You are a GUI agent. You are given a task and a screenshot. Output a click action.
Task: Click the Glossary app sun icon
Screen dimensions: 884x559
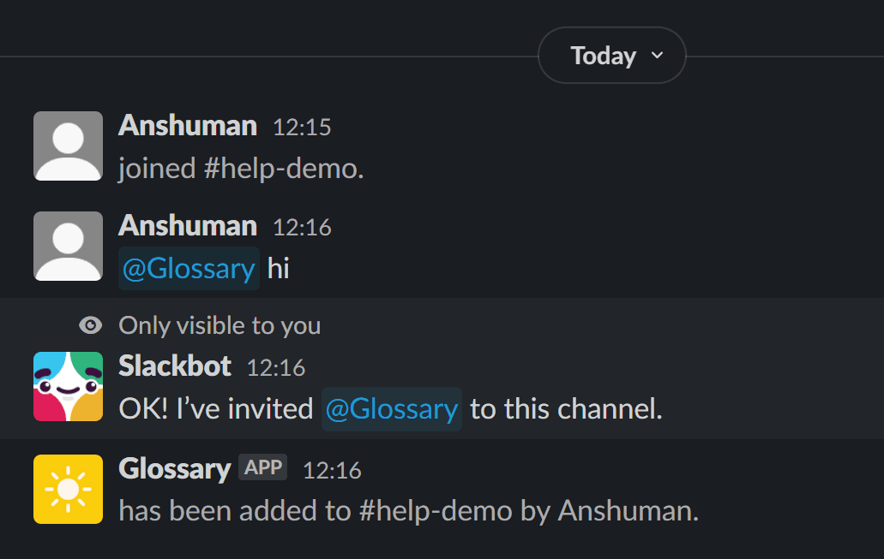pos(68,490)
